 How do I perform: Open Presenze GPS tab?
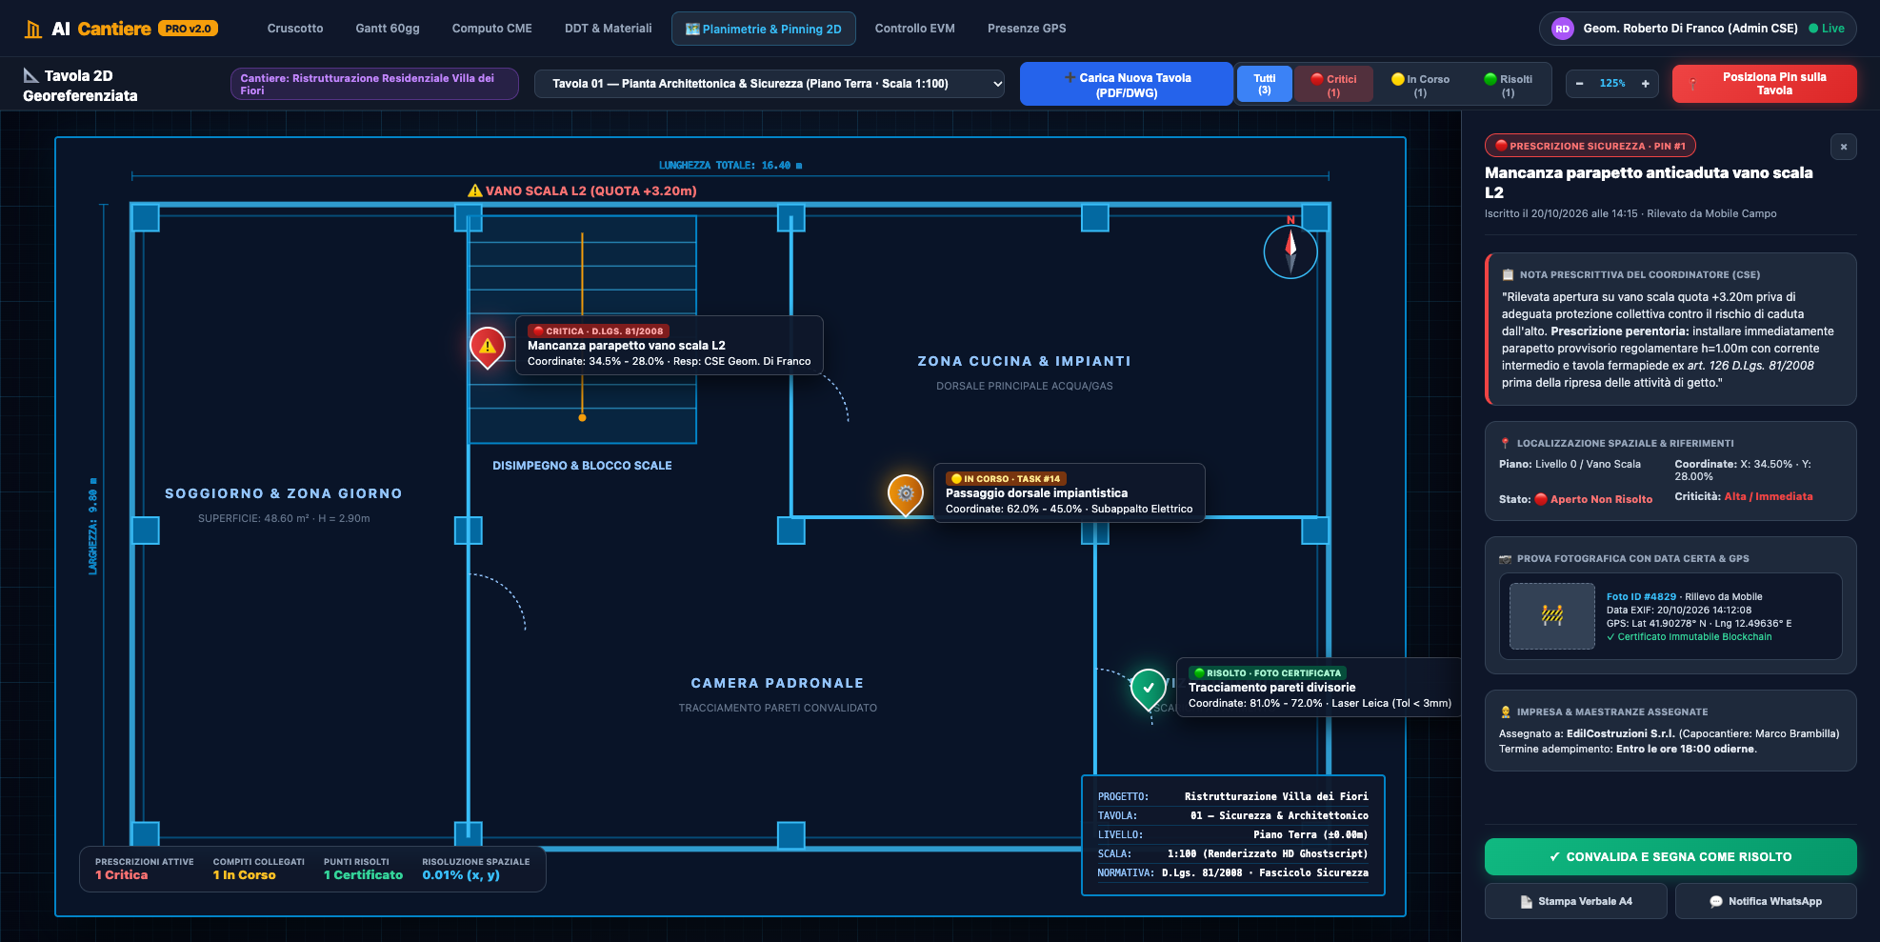click(x=1027, y=29)
